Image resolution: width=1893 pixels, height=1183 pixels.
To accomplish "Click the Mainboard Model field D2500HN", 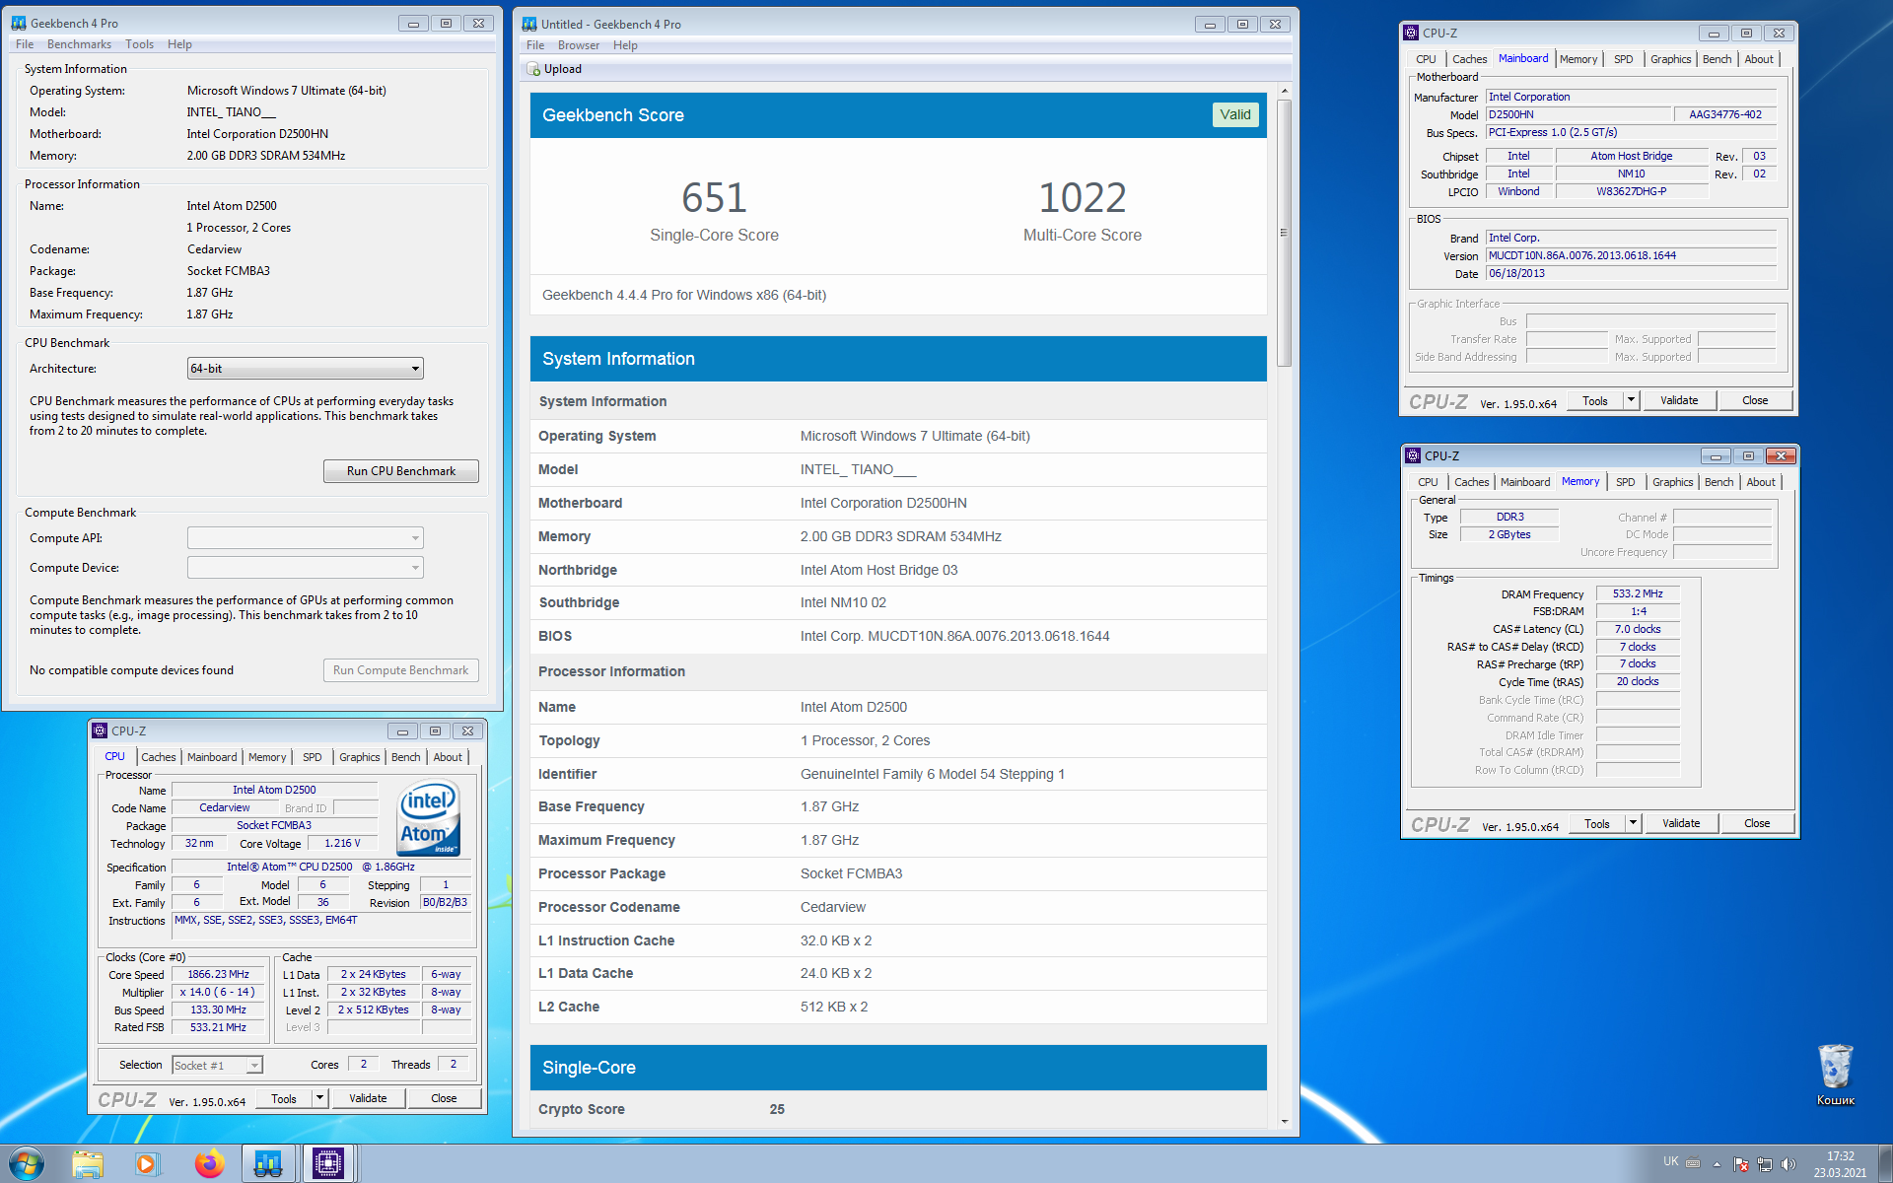I will 1577,114.
